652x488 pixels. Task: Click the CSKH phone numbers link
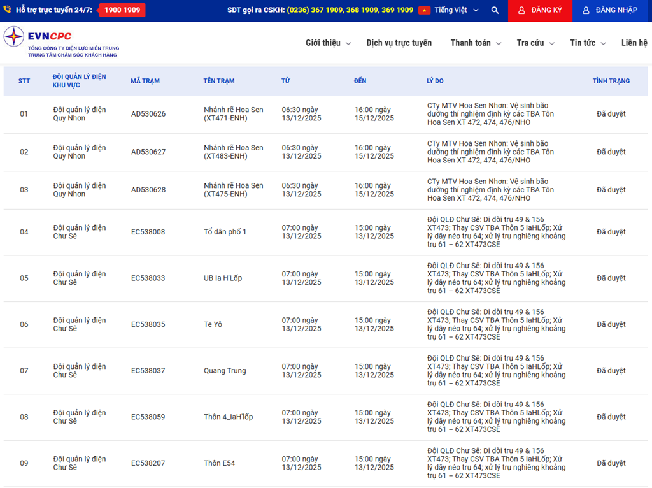350,11
